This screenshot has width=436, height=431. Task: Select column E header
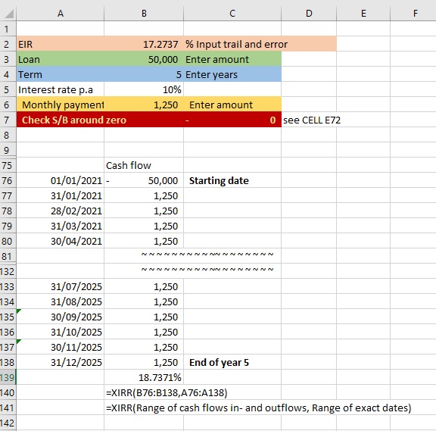point(363,14)
